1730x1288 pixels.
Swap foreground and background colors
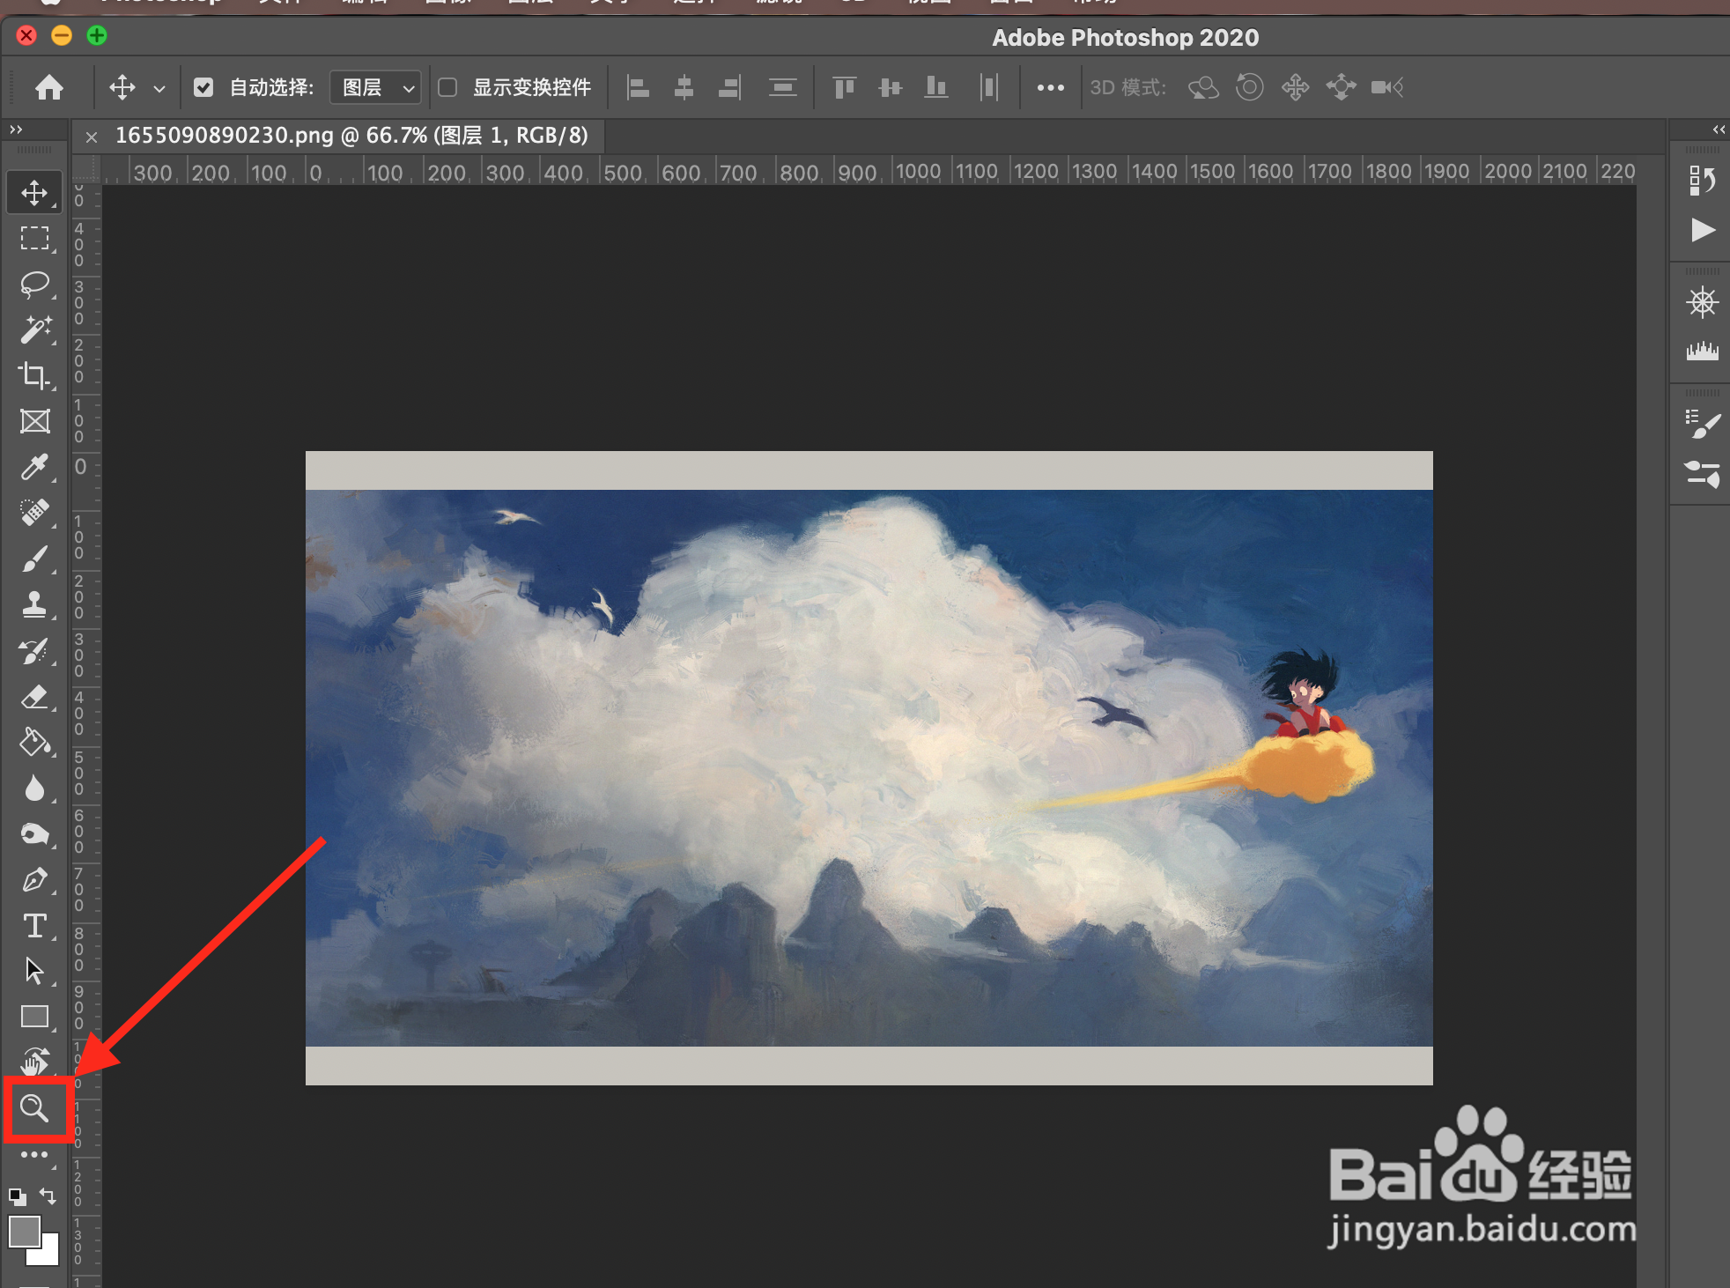click(x=48, y=1196)
